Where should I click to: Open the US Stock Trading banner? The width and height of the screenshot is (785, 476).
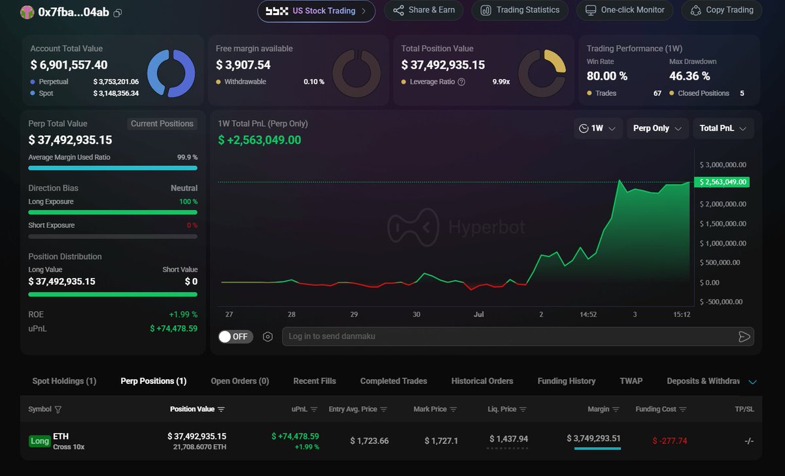point(316,11)
